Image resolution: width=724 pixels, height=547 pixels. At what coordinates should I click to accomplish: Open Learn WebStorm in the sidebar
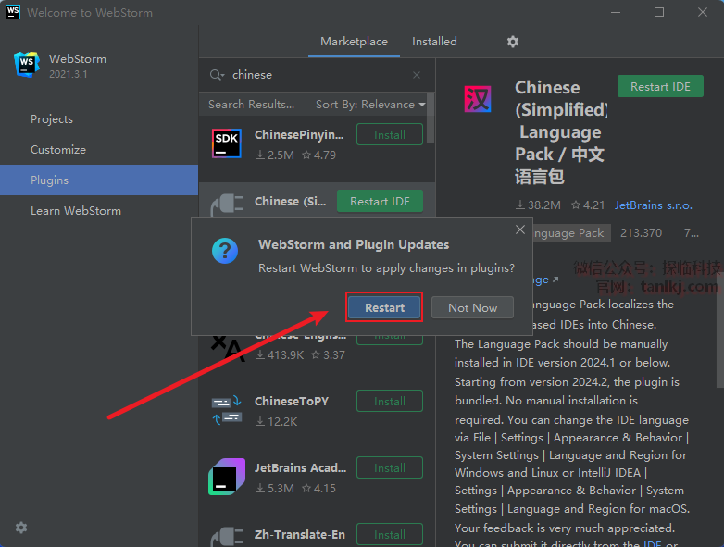click(x=76, y=211)
